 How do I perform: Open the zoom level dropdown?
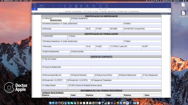[x=42, y=6]
